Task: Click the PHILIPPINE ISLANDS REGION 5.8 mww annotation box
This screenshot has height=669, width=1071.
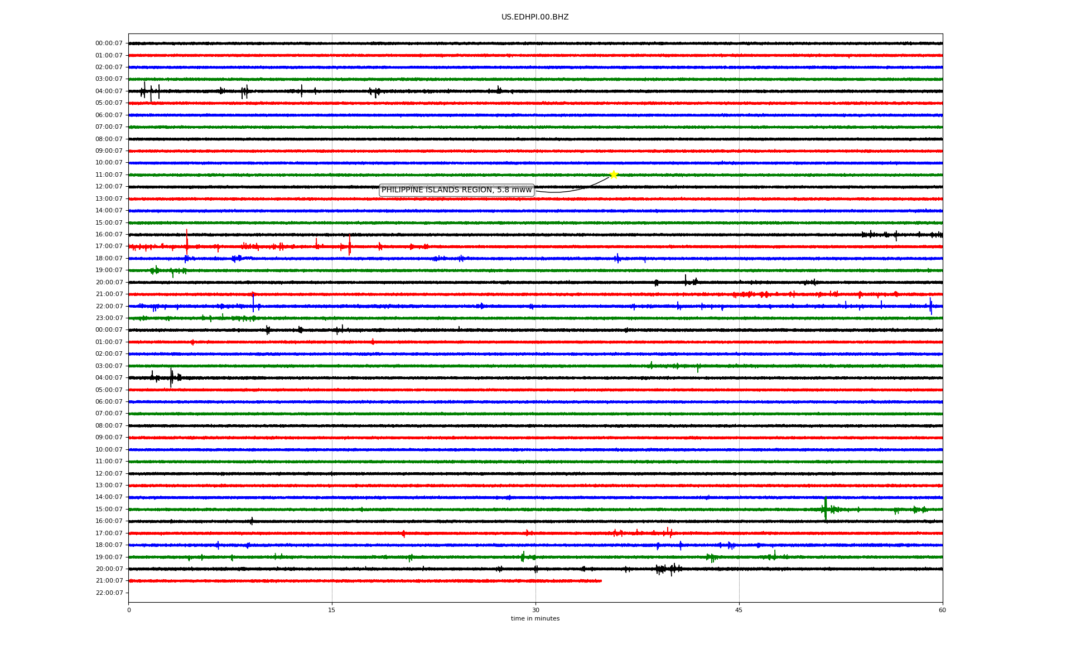Action: 456,190
